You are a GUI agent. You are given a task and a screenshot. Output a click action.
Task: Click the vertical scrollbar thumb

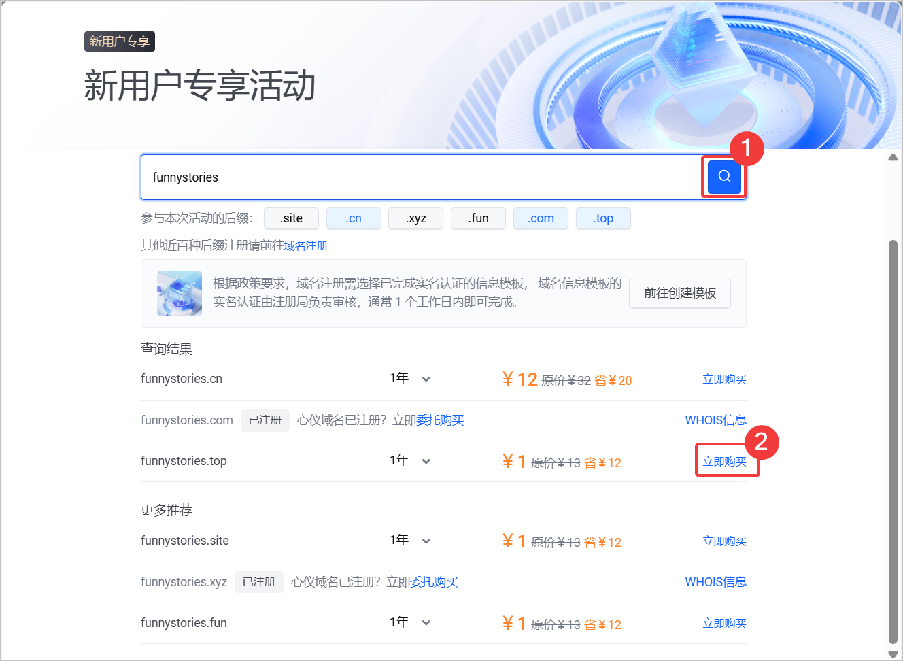click(893, 441)
